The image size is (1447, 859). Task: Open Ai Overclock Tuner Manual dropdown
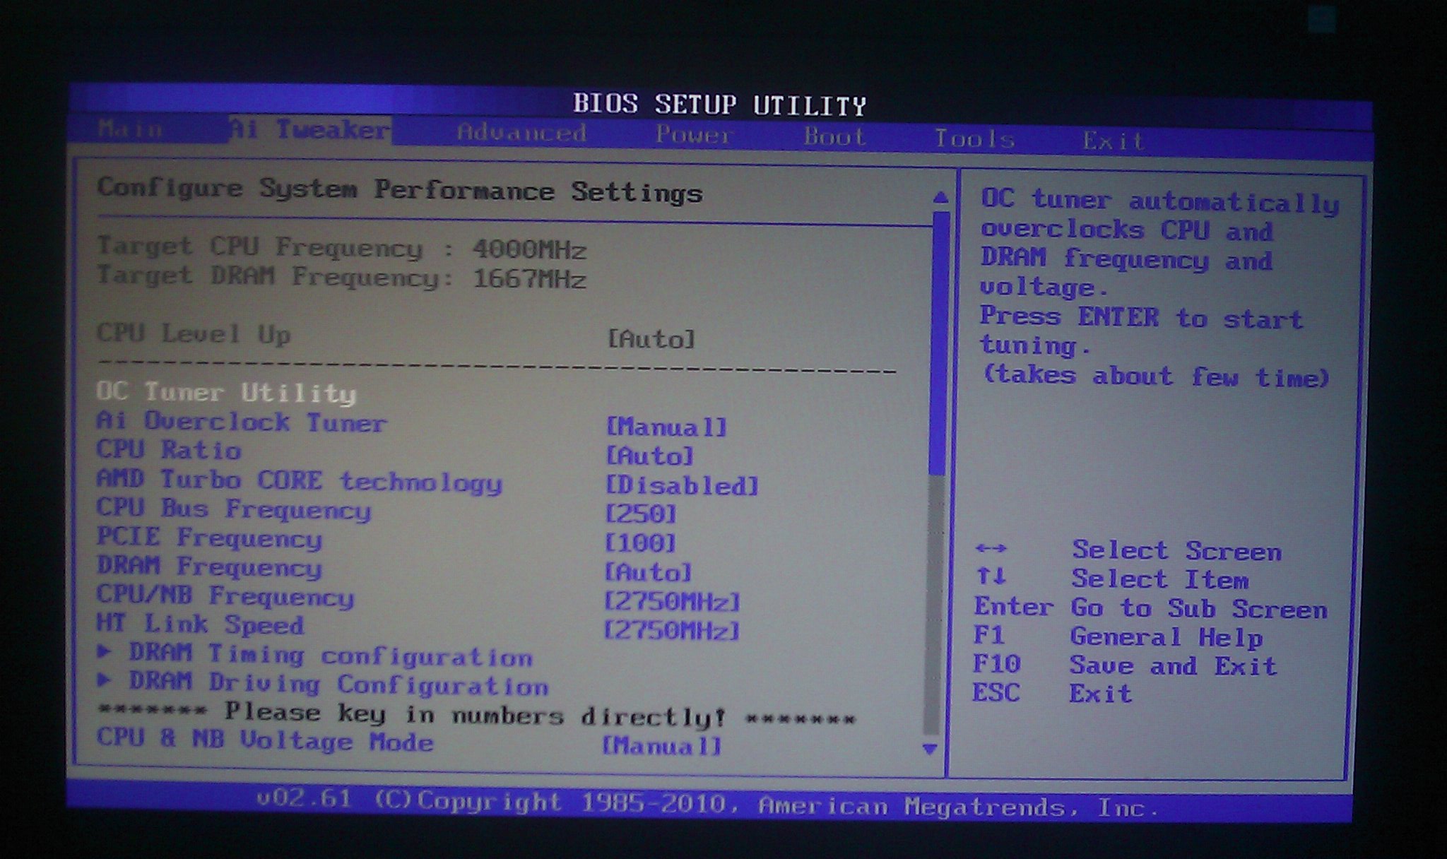[x=666, y=427]
